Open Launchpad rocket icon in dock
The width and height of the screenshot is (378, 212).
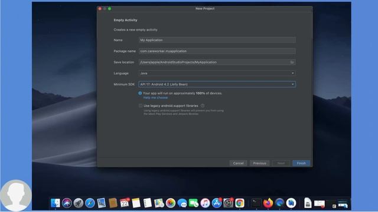pyautogui.click(x=79, y=203)
